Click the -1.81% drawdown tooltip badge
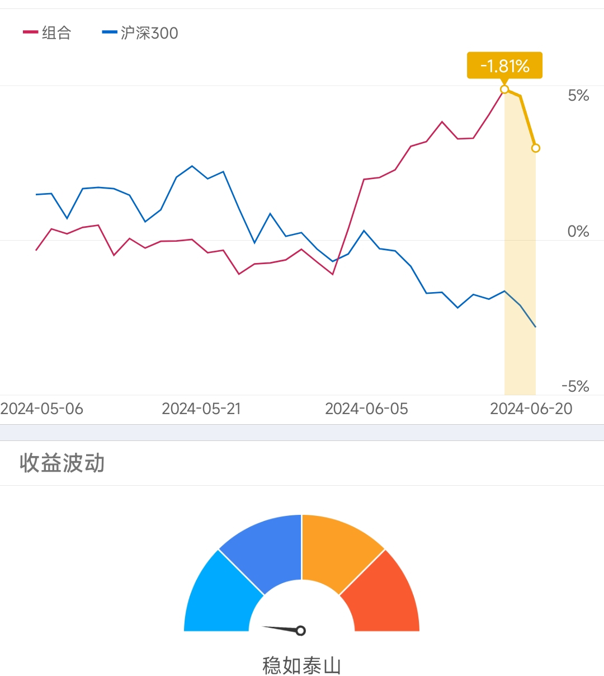Screen dimensions: 604x676 point(504,66)
